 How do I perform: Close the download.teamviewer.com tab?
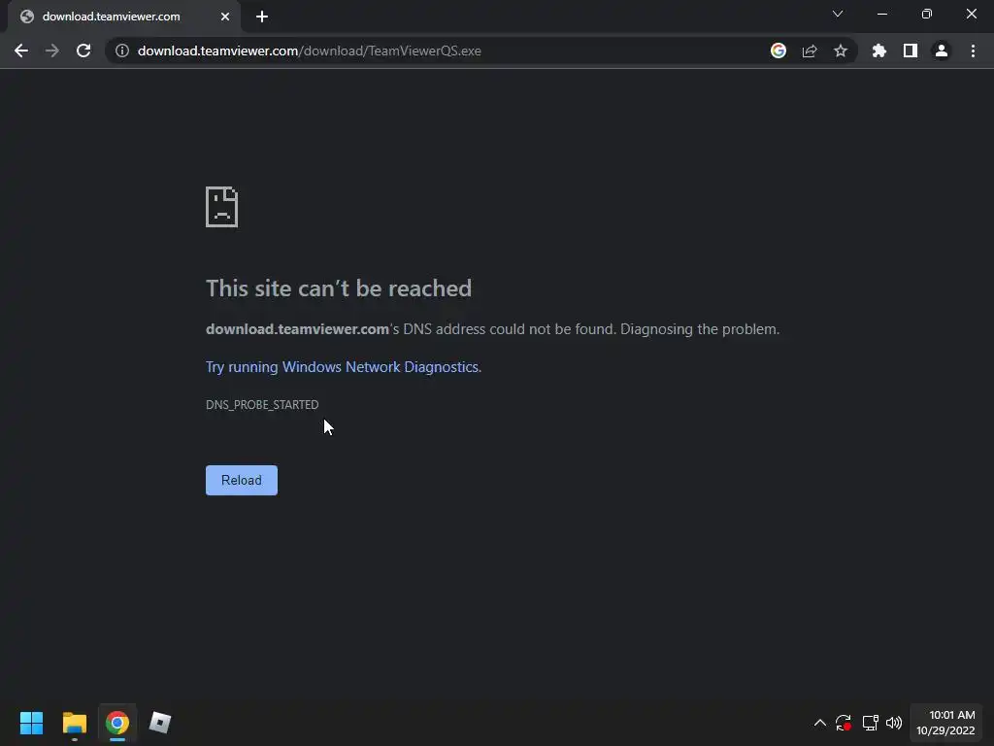pyautogui.click(x=225, y=17)
